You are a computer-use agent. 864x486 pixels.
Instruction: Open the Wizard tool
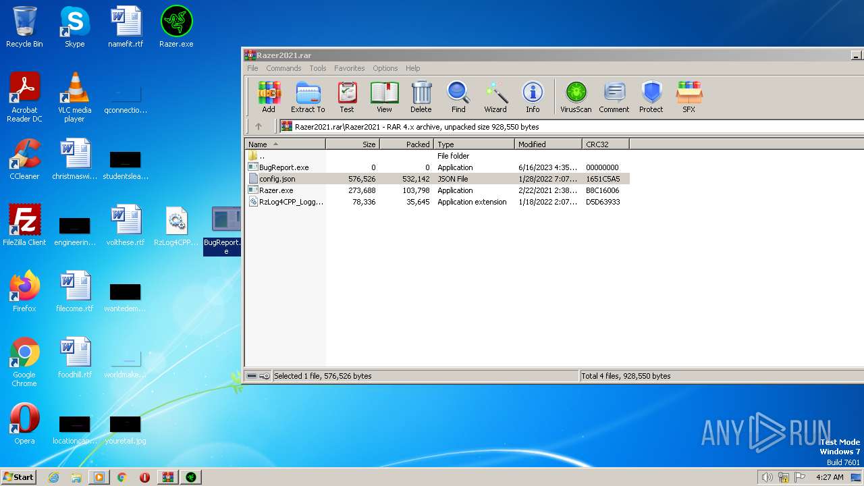click(495, 97)
